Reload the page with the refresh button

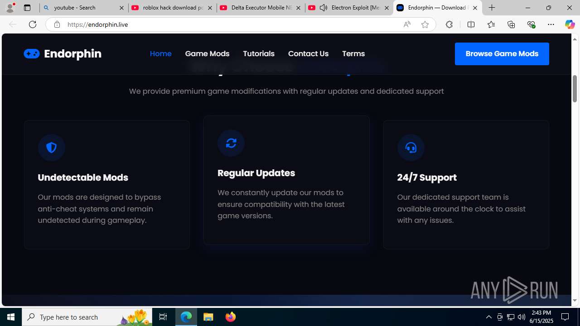pyautogui.click(x=32, y=24)
